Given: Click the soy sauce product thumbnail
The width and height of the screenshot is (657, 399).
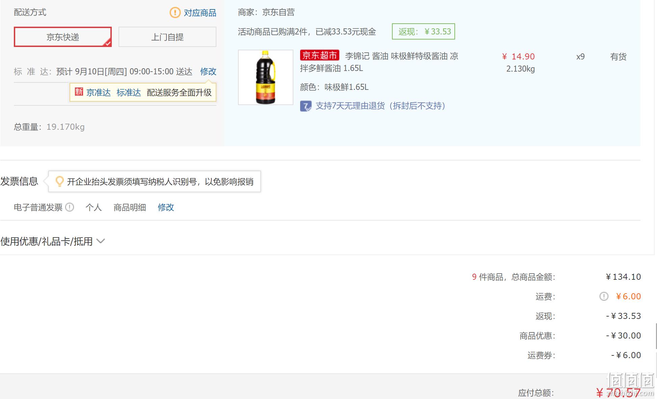Looking at the screenshot, I should (x=266, y=77).
